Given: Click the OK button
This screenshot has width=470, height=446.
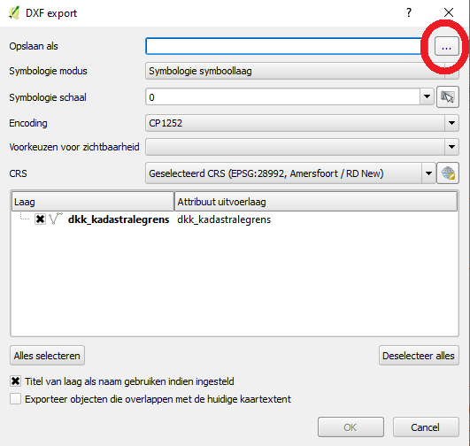Looking at the screenshot, I should coord(351,427).
